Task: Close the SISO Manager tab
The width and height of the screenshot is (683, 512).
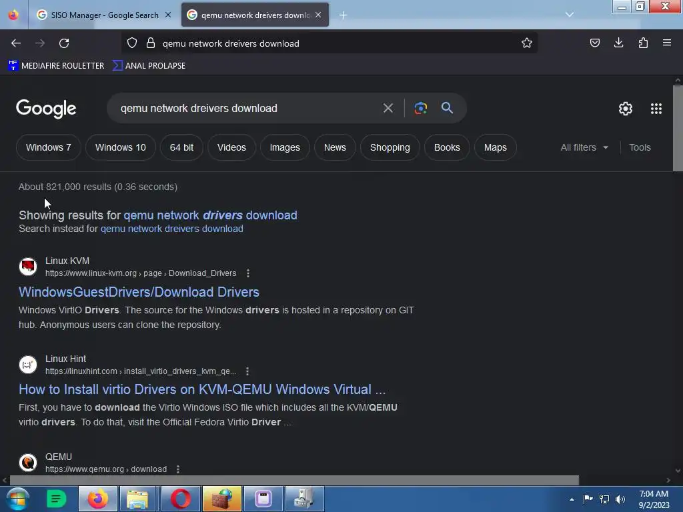Action: 167,15
